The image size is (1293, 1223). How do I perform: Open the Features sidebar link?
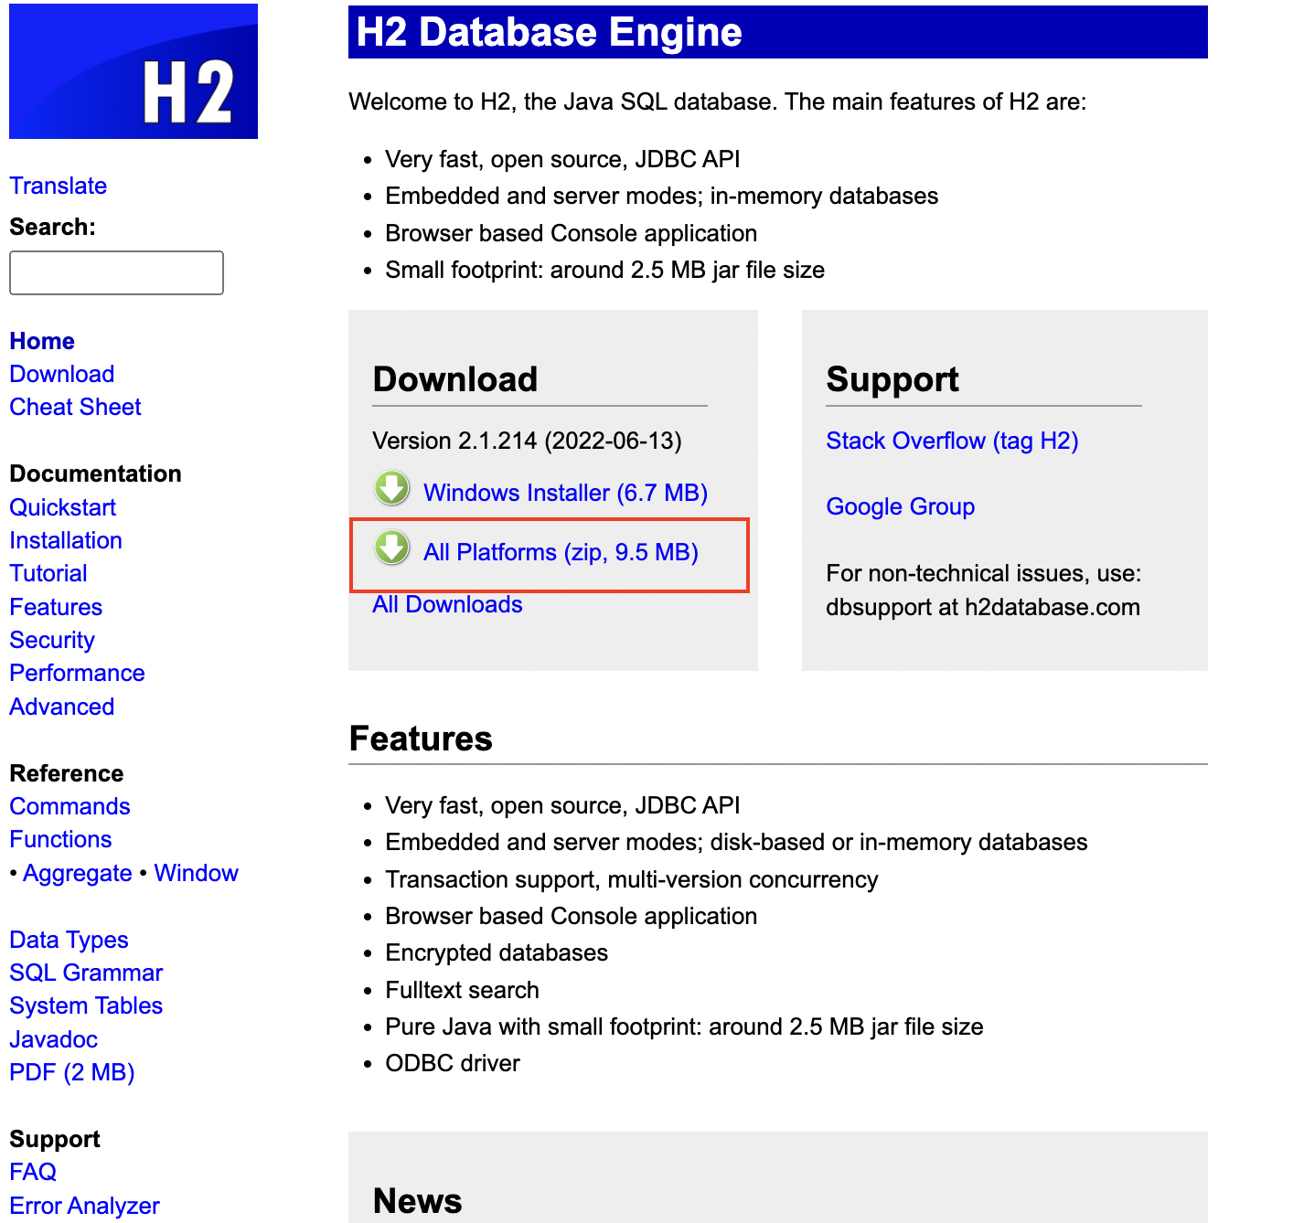(56, 607)
